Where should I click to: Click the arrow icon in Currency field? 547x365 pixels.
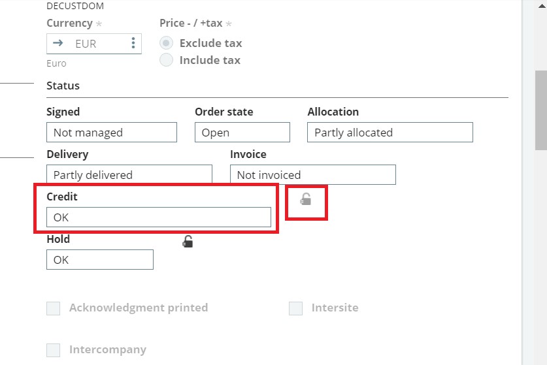click(58, 43)
